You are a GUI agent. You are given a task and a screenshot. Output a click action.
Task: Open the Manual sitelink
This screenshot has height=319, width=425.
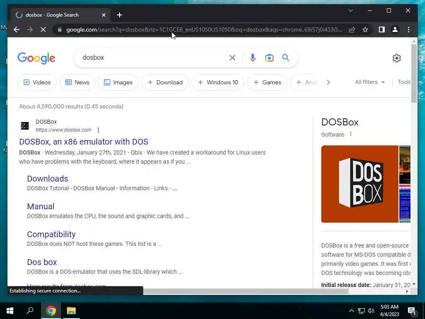click(41, 206)
